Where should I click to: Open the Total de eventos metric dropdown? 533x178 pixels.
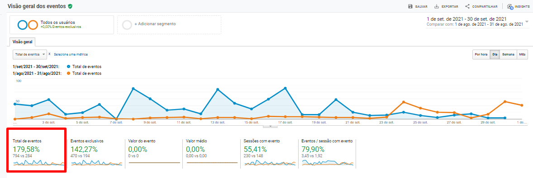(x=29, y=55)
